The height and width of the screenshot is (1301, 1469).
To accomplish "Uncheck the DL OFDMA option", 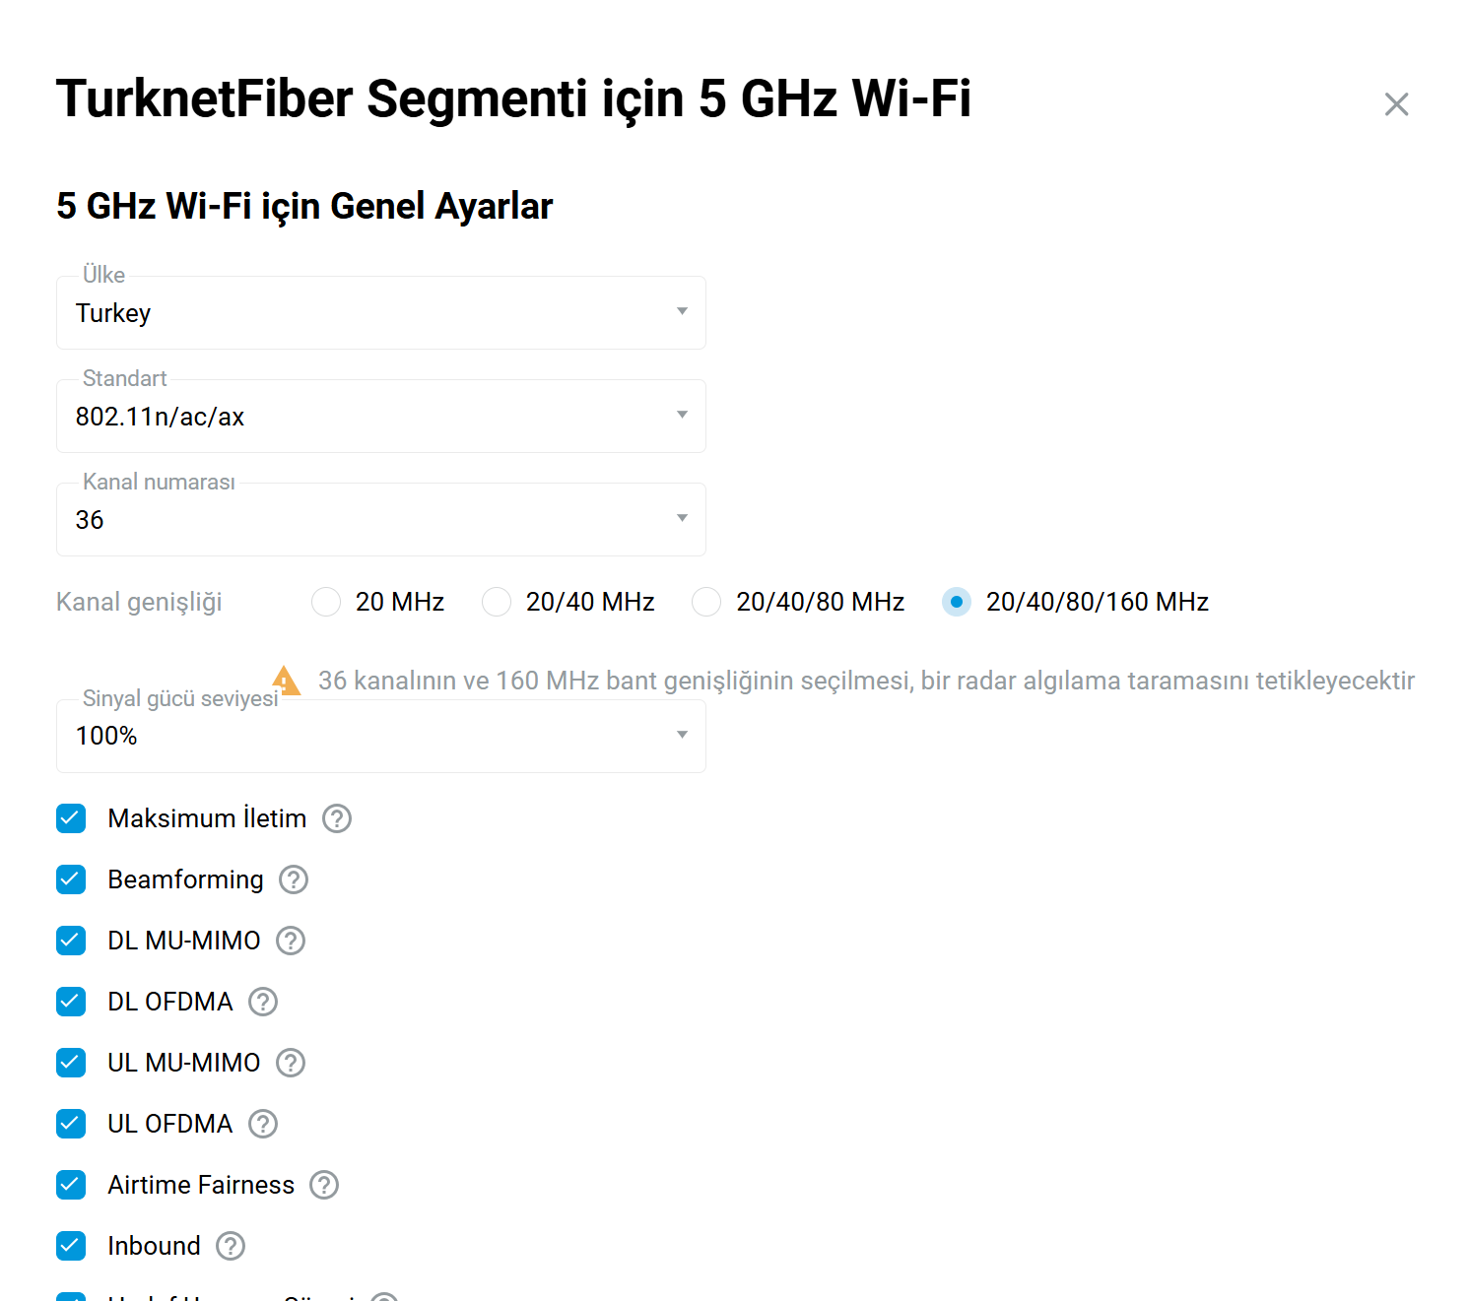I will click(x=71, y=1002).
